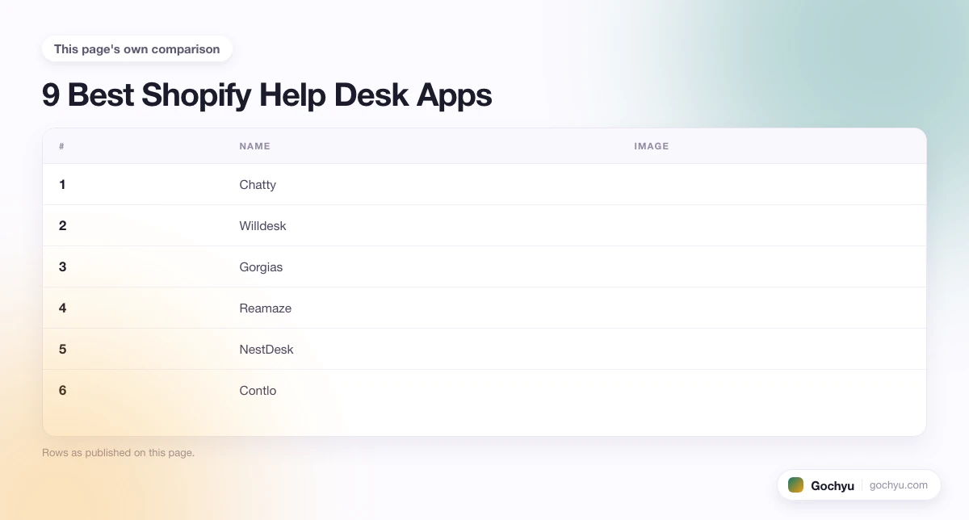Click the Gochyu brand name
969x520 pixels.
[833, 486]
